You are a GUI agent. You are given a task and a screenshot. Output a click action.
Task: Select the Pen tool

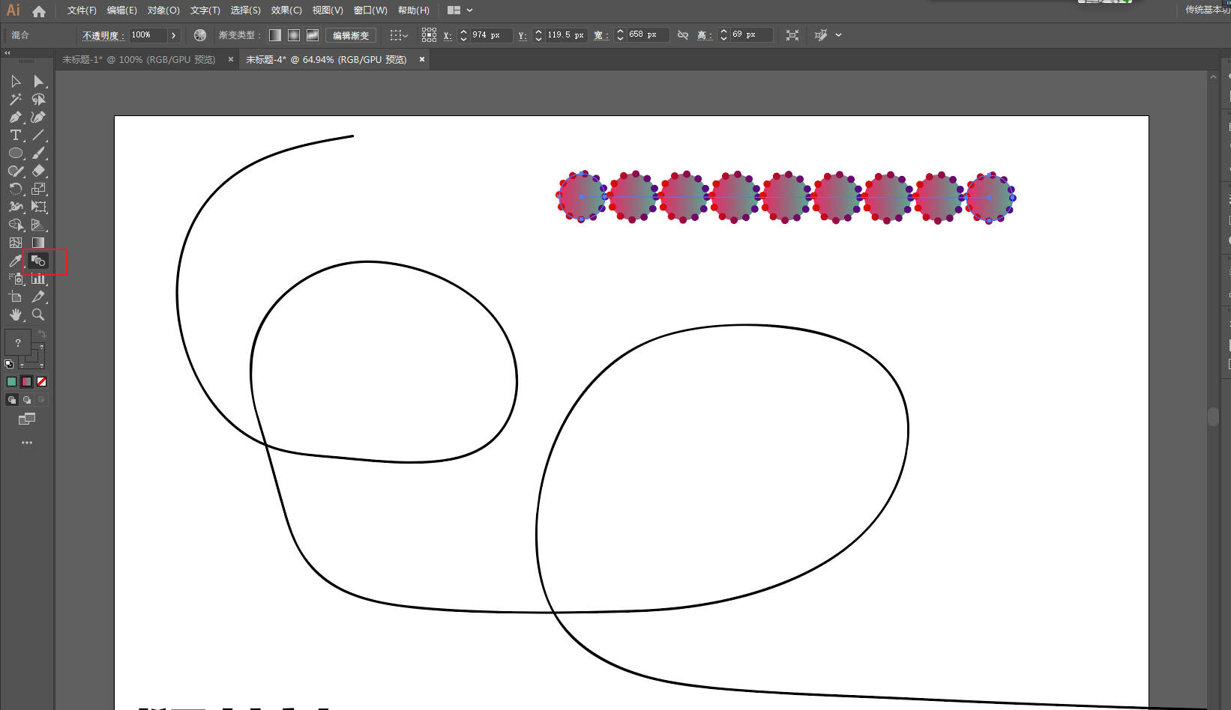pyautogui.click(x=15, y=117)
